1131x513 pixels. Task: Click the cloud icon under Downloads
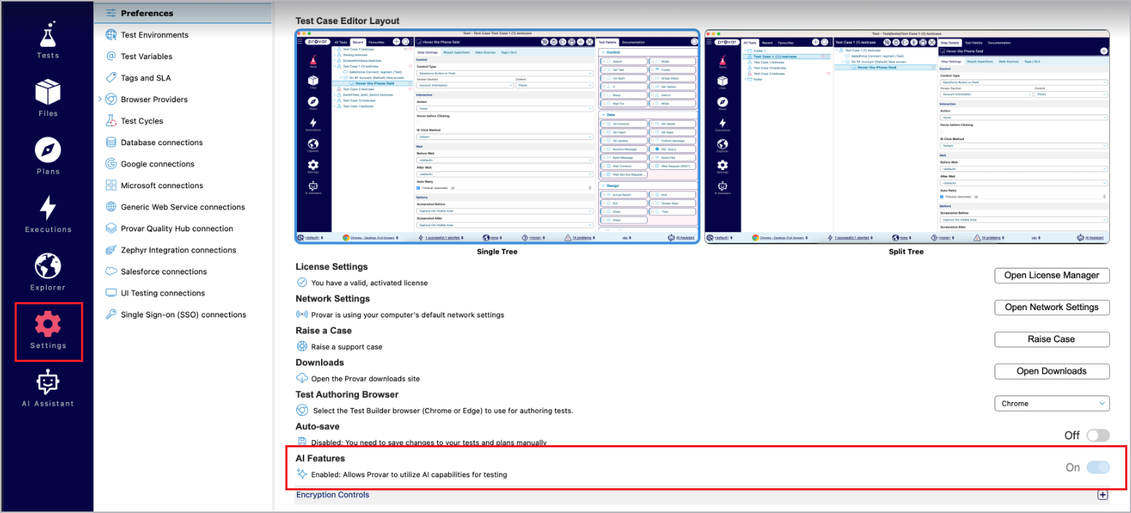pyautogui.click(x=301, y=378)
